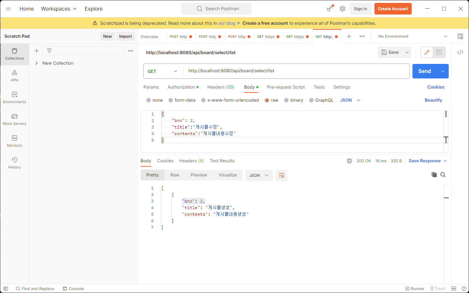
Task: Open the settings gear icon
Action: coord(343,9)
